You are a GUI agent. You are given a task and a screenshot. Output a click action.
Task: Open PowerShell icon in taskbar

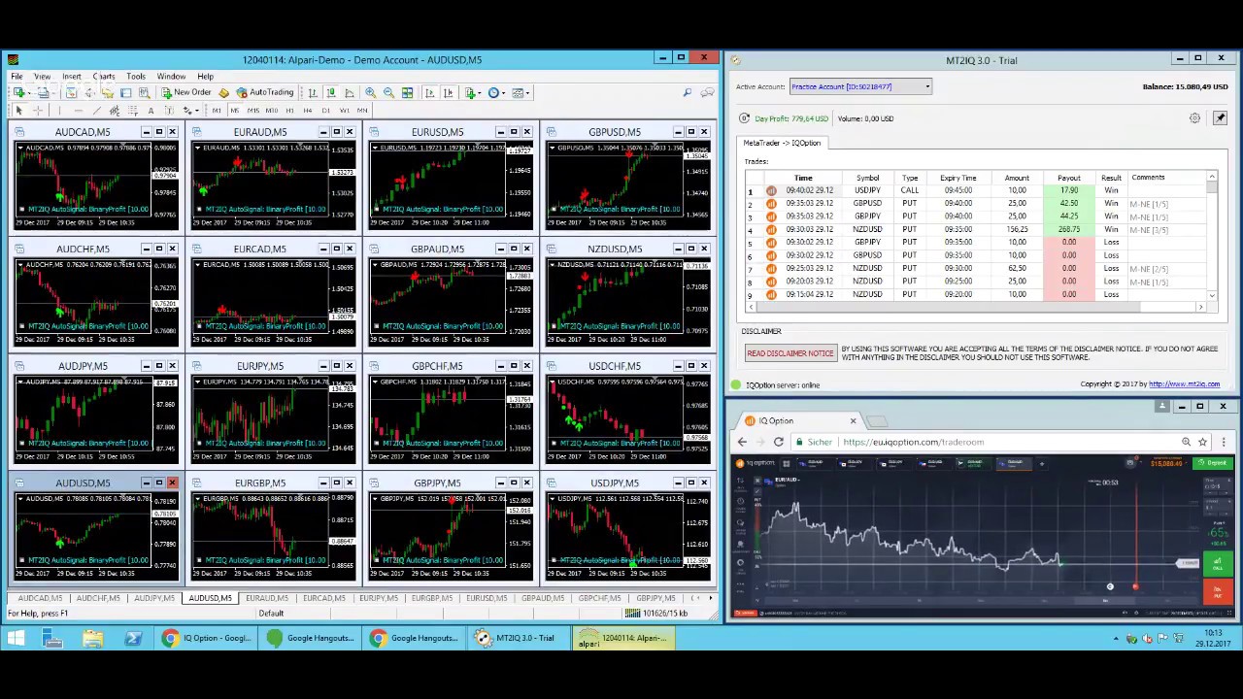click(133, 638)
